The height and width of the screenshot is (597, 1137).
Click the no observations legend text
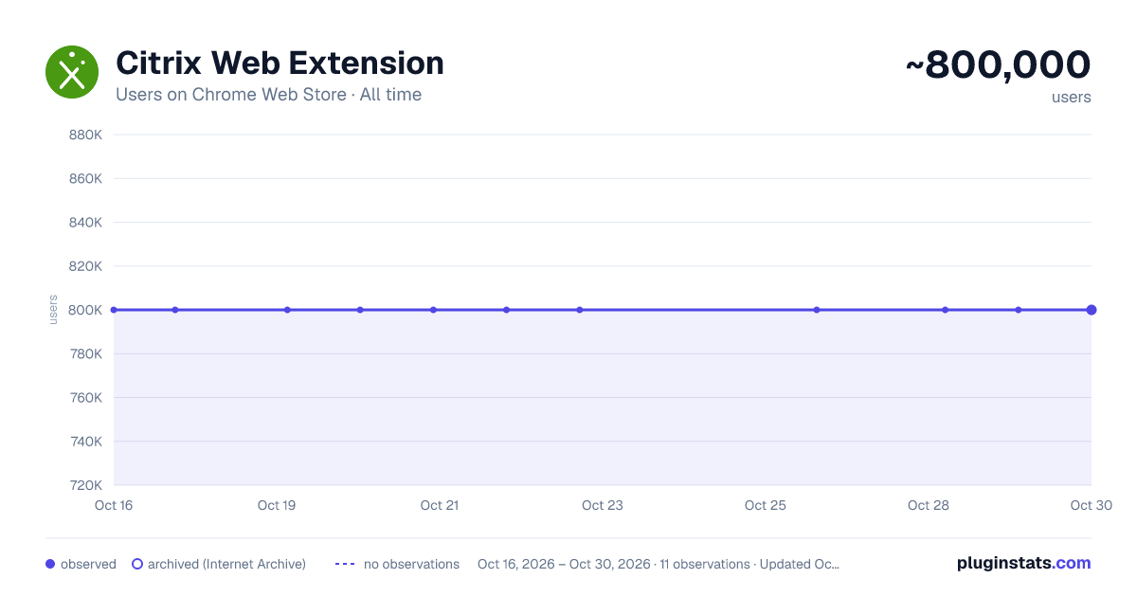411,564
